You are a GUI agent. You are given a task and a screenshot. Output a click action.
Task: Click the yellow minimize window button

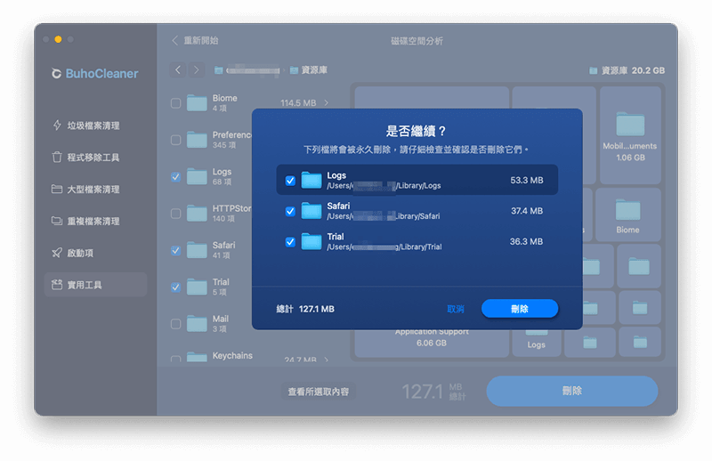(58, 39)
